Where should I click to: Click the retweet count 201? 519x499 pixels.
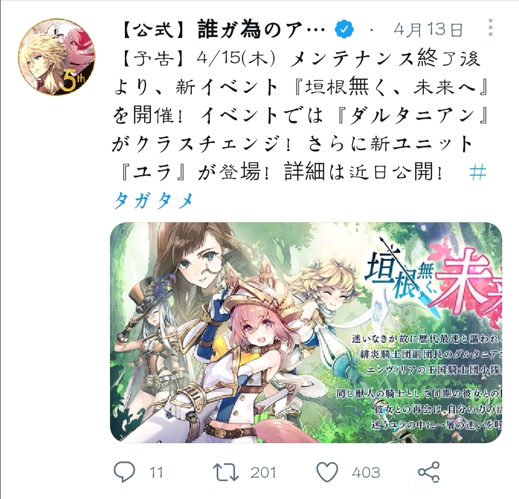point(263,473)
